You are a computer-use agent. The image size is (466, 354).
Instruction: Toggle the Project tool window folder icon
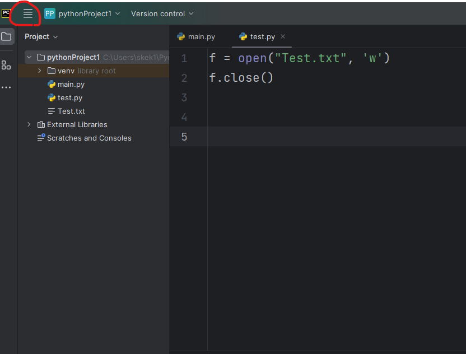pyautogui.click(x=6, y=36)
